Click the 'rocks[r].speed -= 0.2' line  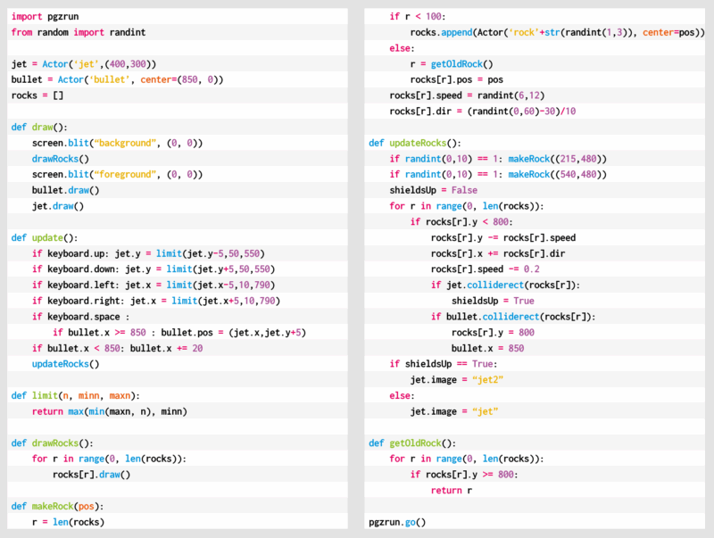point(486,269)
